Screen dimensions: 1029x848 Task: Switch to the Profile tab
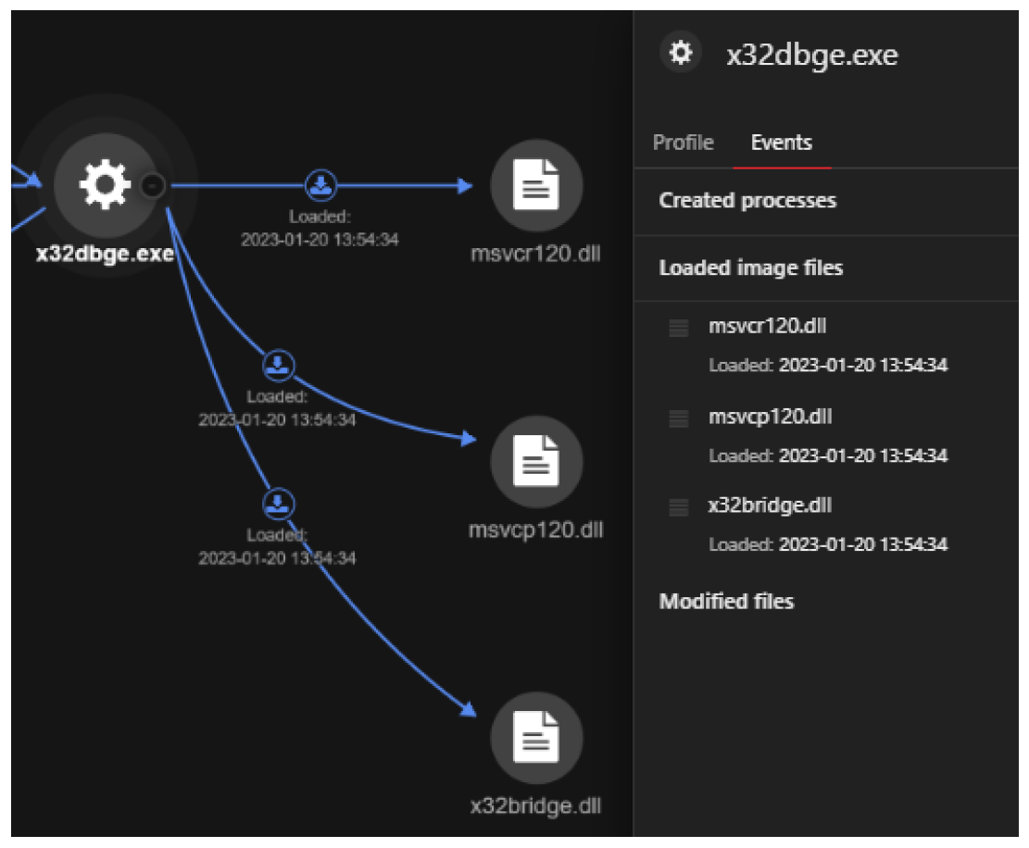coord(683,143)
